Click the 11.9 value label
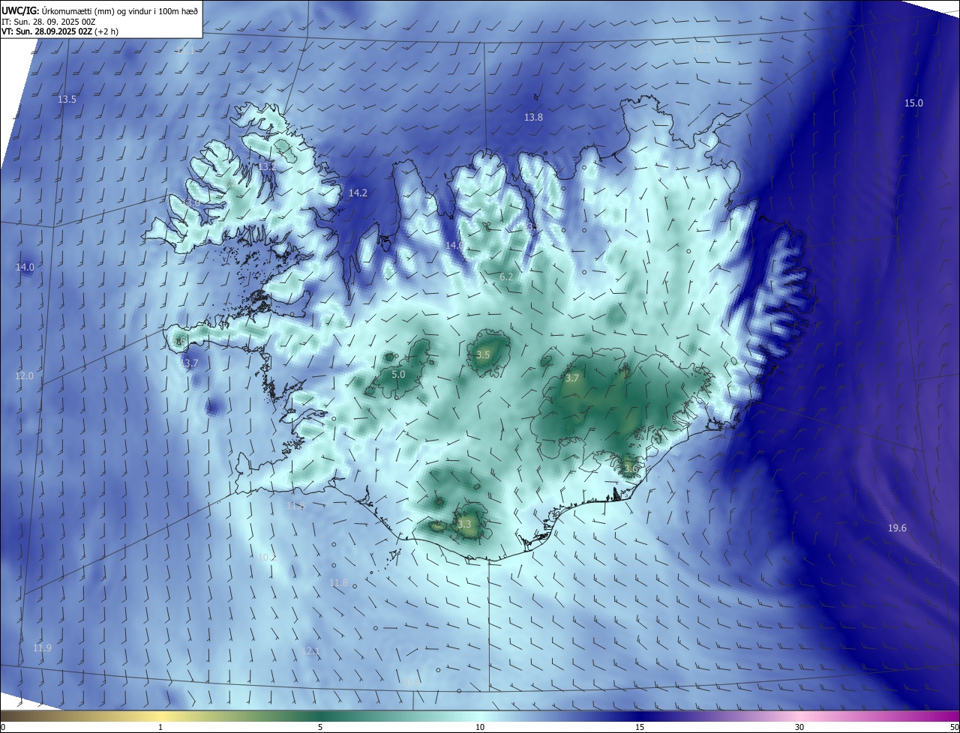 click(43, 648)
